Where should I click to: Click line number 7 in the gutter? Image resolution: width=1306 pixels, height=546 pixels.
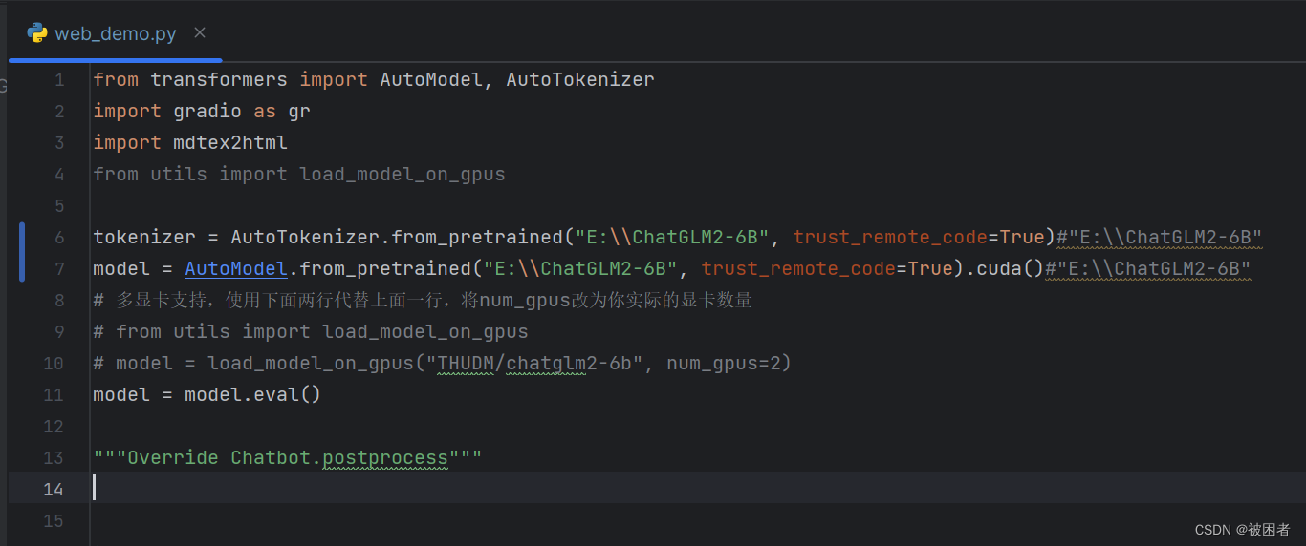(59, 269)
